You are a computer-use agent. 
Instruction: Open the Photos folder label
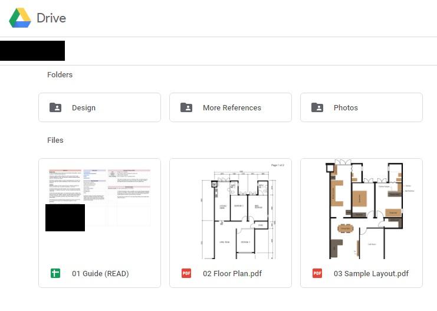pyautogui.click(x=346, y=107)
